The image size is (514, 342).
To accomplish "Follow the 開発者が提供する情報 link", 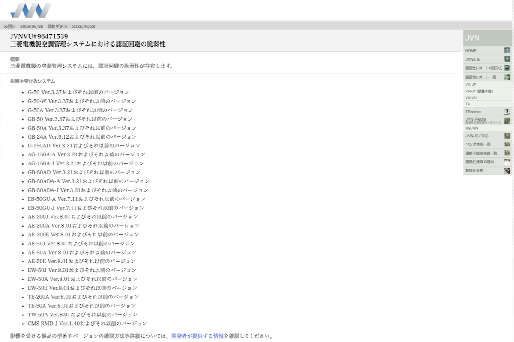I will pos(197,336).
